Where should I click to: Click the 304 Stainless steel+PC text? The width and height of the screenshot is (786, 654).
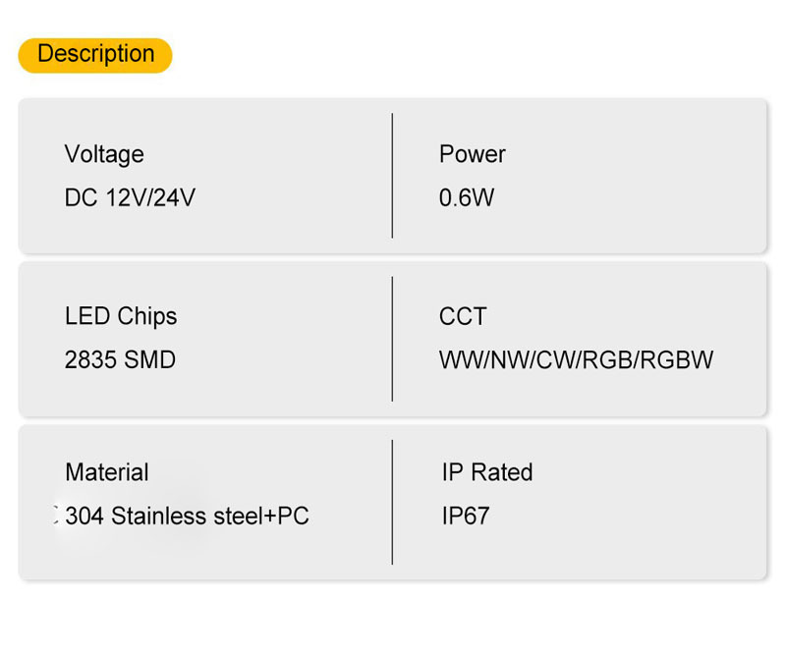tap(187, 516)
